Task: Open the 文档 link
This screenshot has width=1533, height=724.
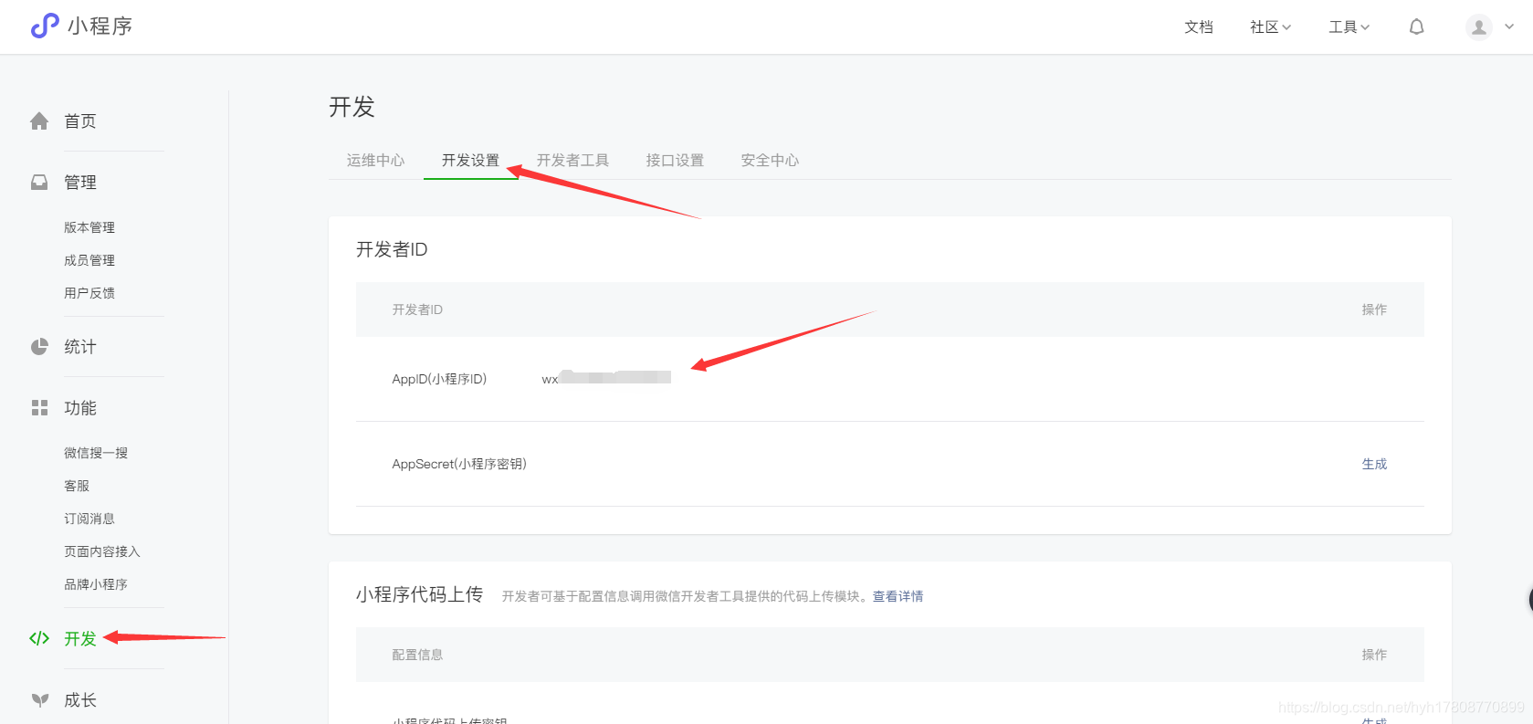Action: [1199, 26]
